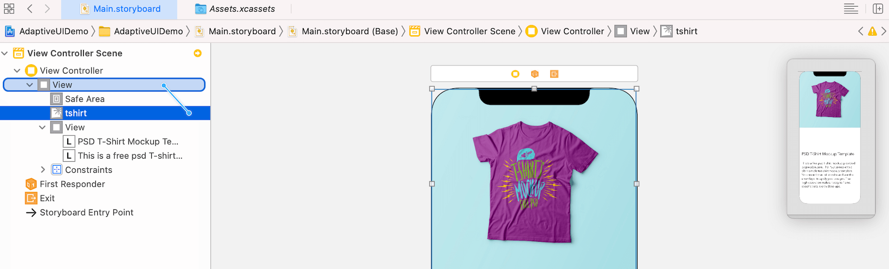Screen dimensions: 889x269
Task: Collapse the nested View under tshirt
Action: coord(42,127)
